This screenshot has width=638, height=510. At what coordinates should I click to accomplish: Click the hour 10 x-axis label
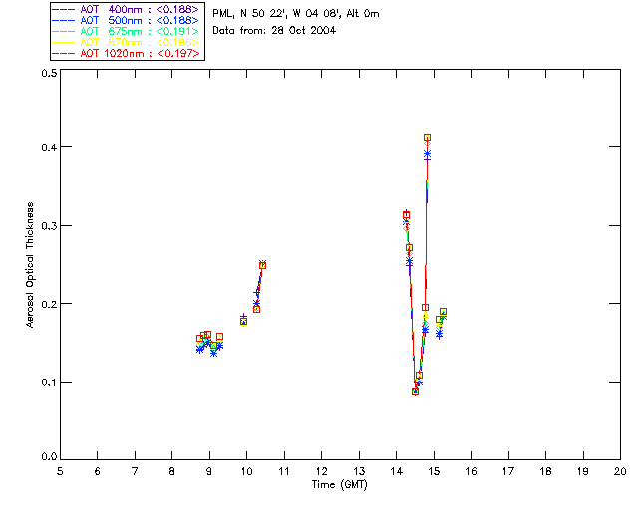pyautogui.click(x=246, y=471)
